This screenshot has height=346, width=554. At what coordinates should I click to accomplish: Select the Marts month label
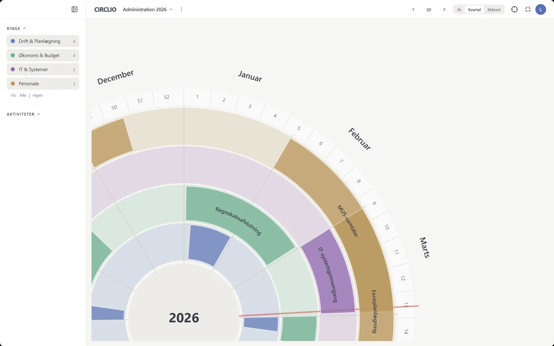click(x=425, y=247)
